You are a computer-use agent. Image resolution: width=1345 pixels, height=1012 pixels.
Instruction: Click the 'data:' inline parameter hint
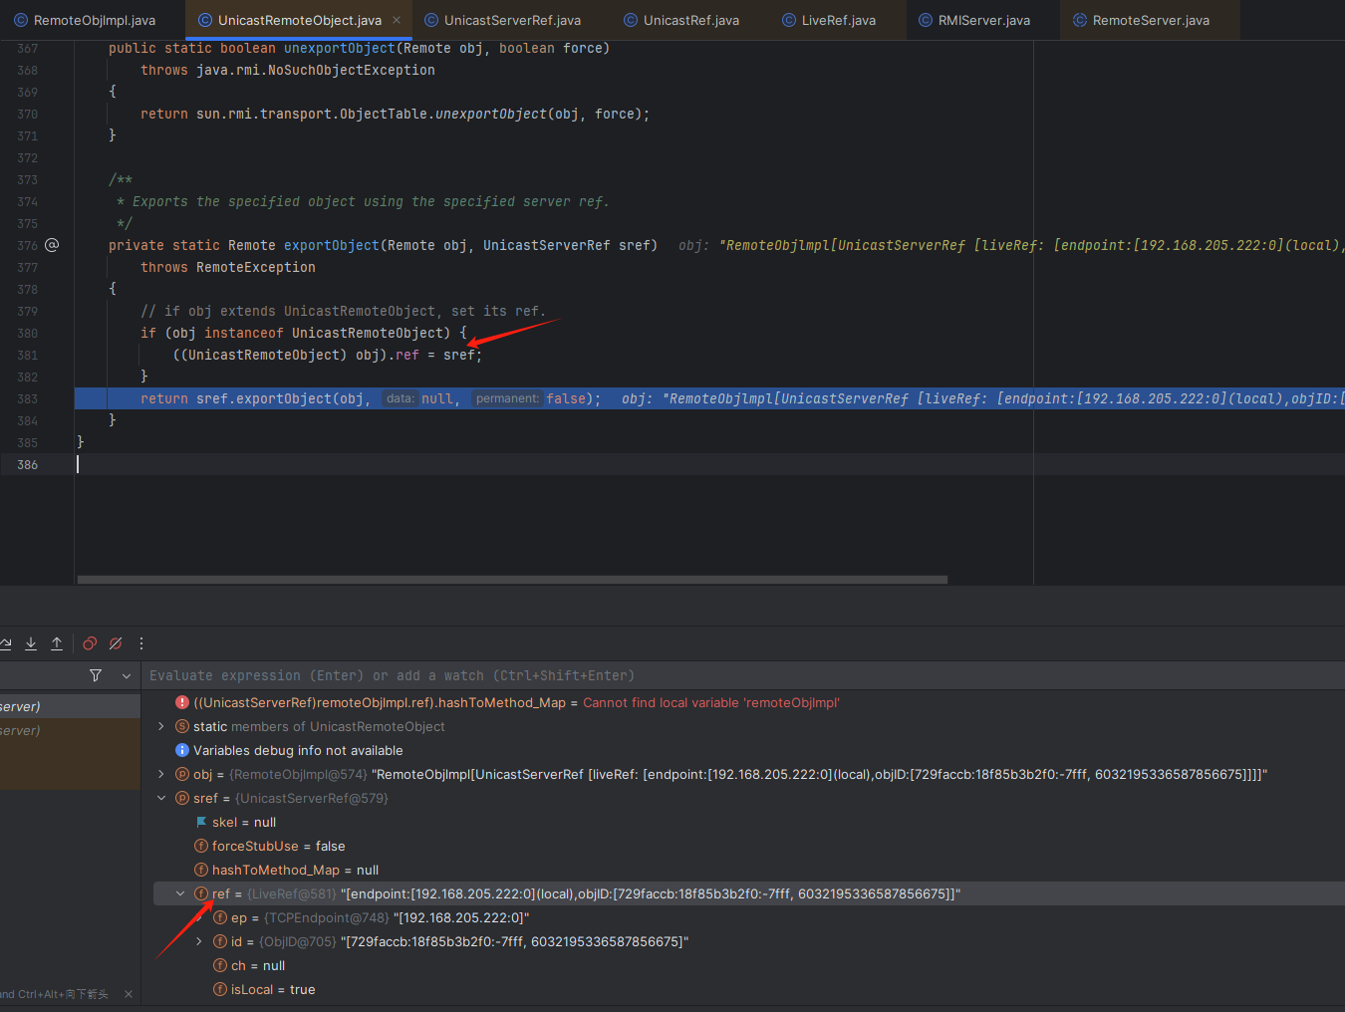tap(400, 398)
